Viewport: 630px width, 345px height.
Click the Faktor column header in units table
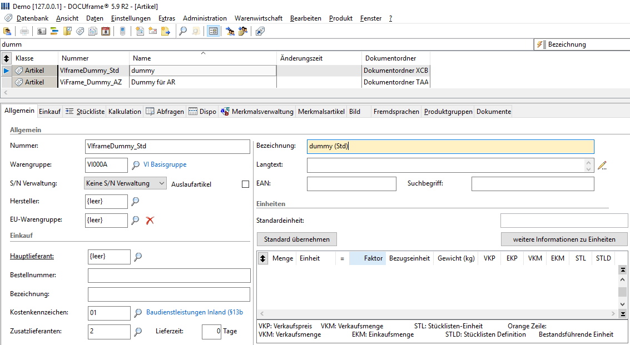coord(367,258)
